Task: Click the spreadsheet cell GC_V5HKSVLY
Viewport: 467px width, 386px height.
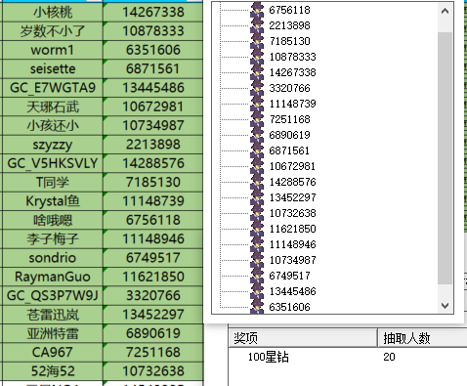Action: pyautogui.click(x=53, y=163)
